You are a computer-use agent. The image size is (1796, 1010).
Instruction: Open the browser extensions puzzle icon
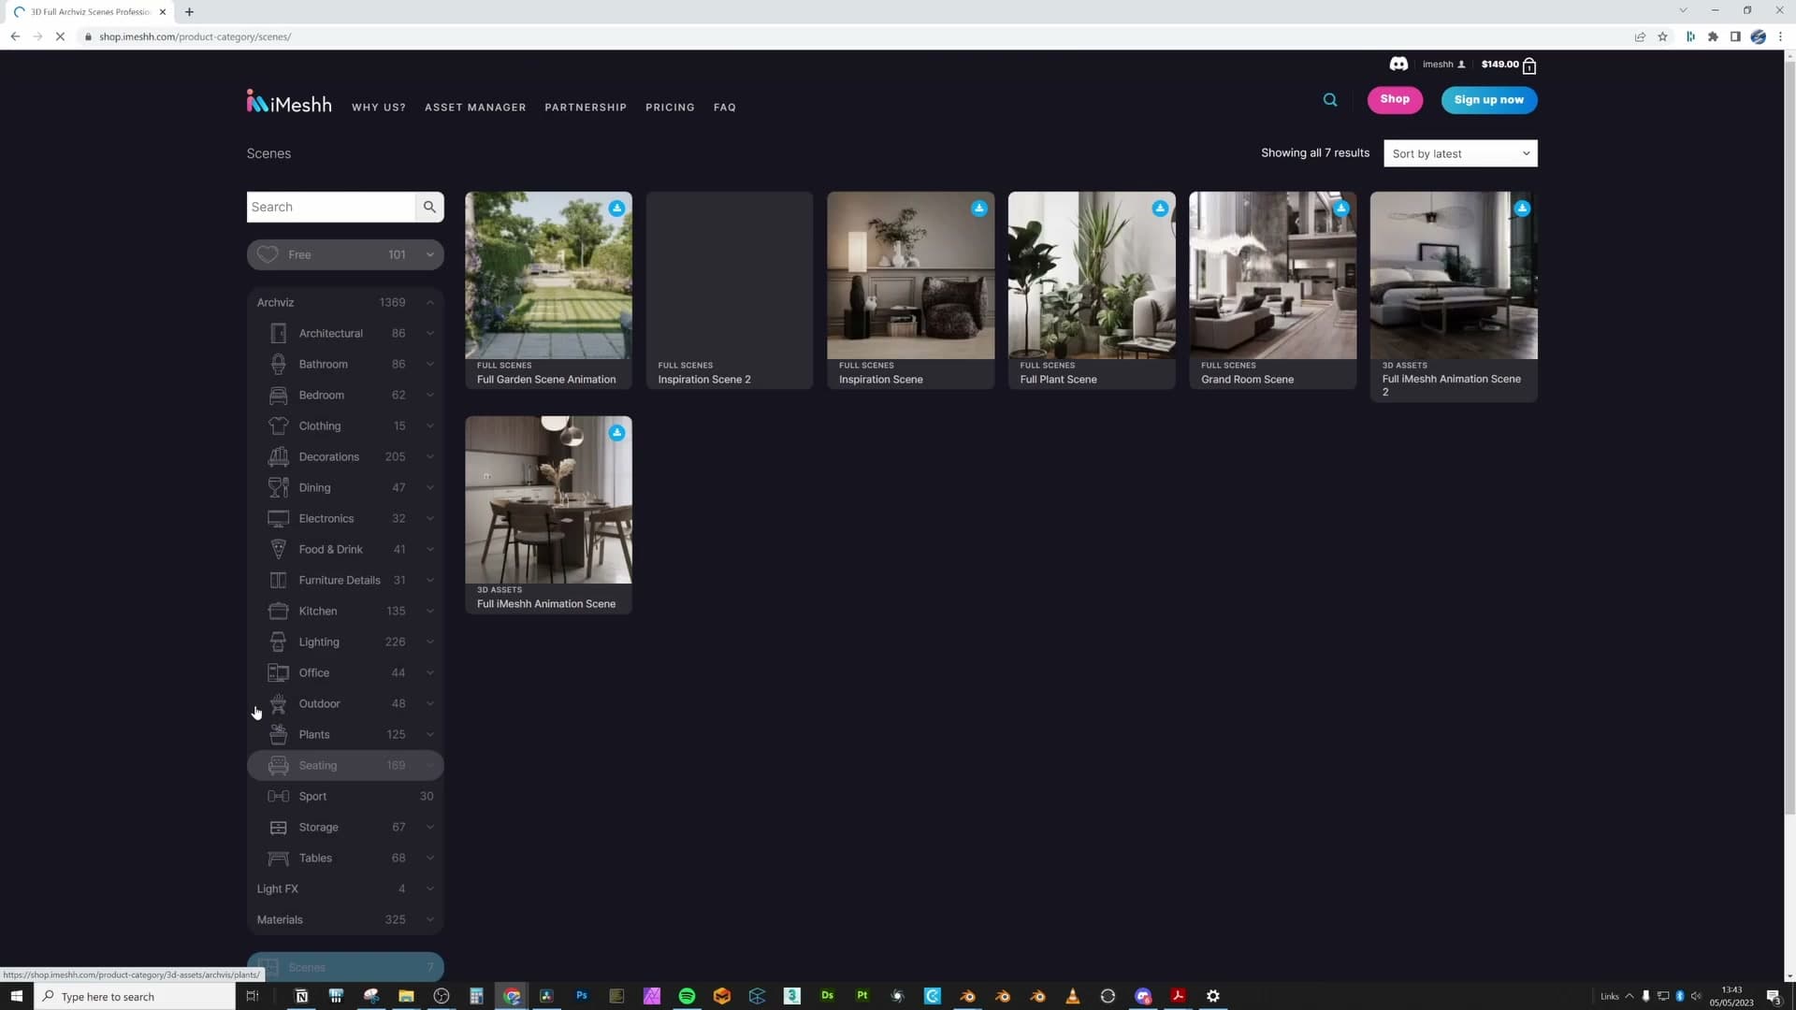pos(1713,36)
